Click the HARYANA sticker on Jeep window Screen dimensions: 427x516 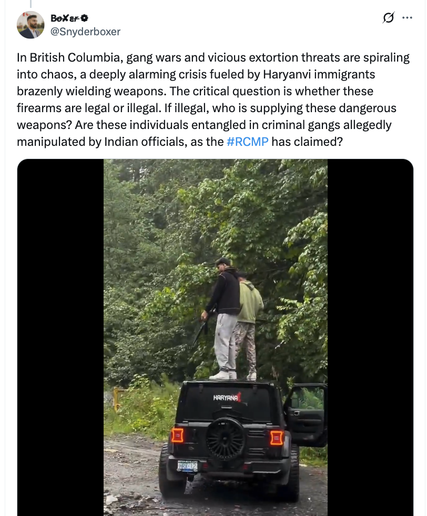[x=227, y=397]
